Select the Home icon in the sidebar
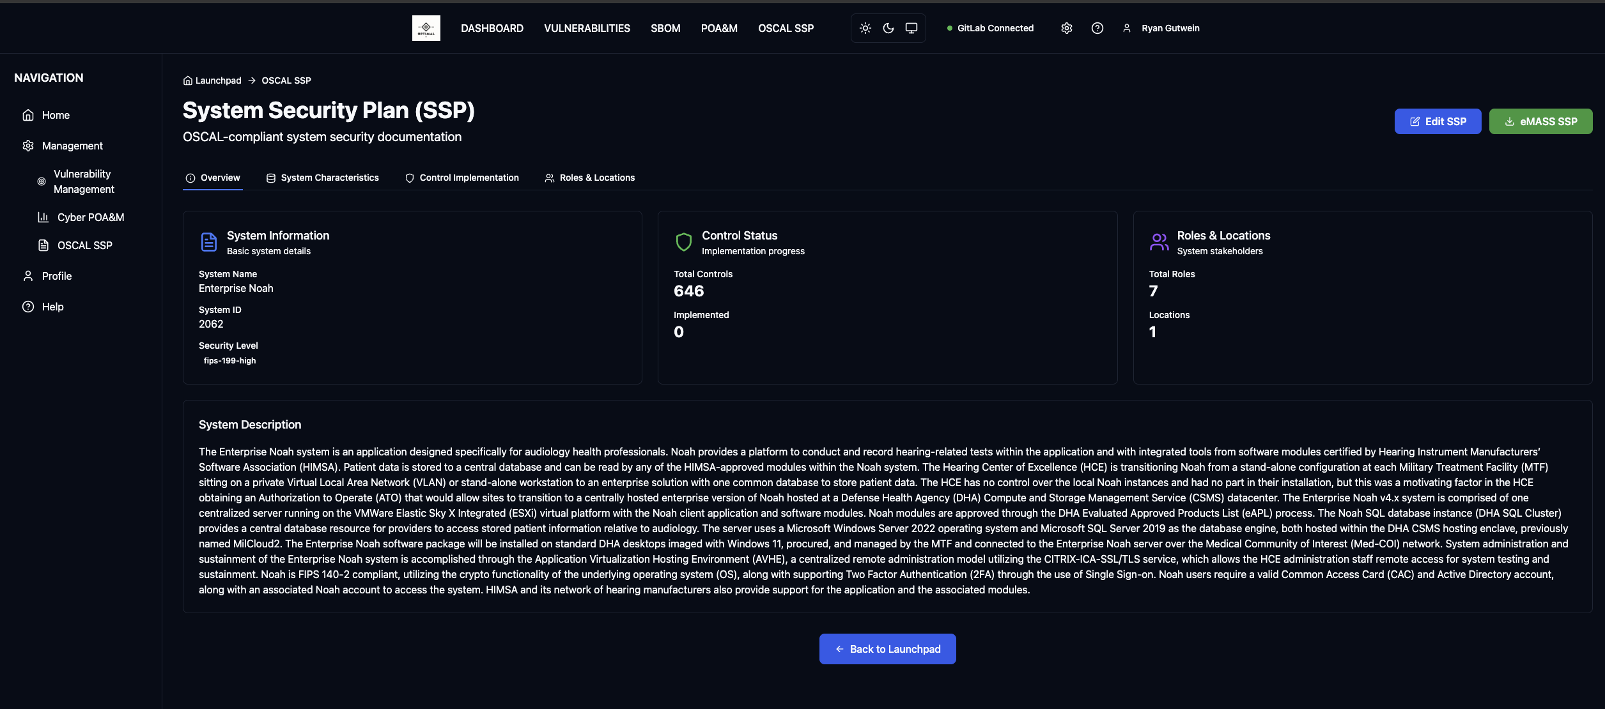Screen dimensions: 1605x709 pos(28,114)
